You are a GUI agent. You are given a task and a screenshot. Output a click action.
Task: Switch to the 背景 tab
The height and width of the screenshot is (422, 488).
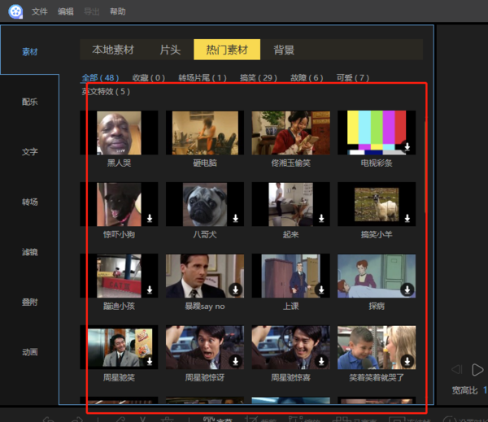pyautogui.click(x=284, y=50)
